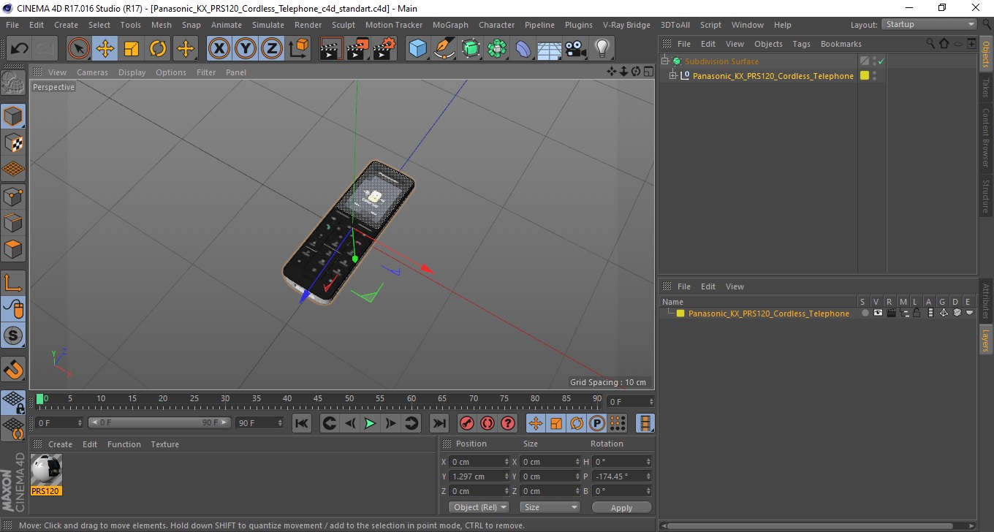Toggle Scale keyframe recording
Viewport: 994px width, 532px height.
tap(556, 422)
